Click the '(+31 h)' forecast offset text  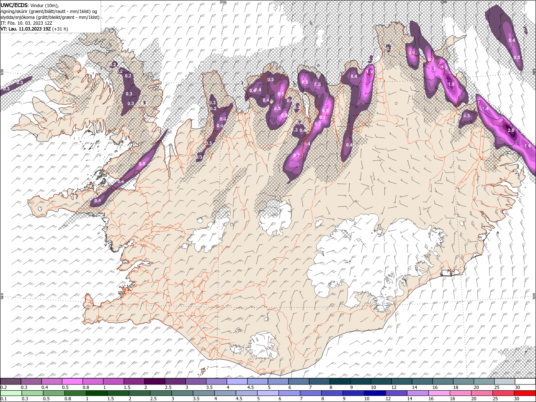(60, 29)
